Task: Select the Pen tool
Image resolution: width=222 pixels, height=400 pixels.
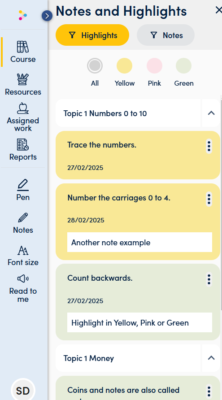Action: [x=23, y=190]
